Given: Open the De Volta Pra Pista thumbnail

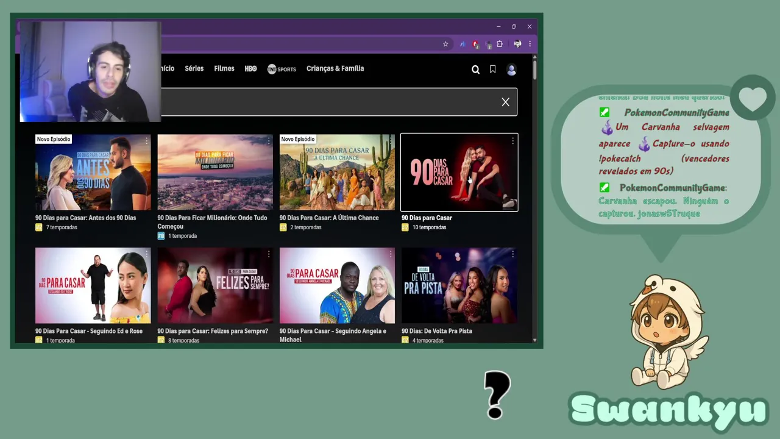Looking at the screenshot, I should (x=459, y=285).
